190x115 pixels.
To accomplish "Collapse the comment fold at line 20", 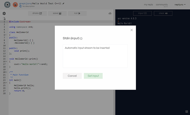I will pos(6,72).
